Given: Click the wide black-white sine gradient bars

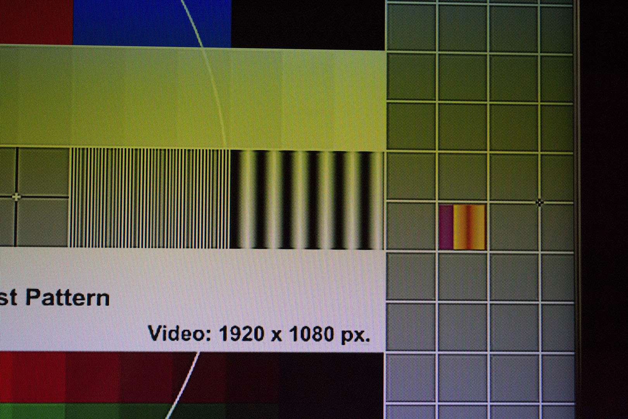Looking at the screenshot, I should point(307,200).
